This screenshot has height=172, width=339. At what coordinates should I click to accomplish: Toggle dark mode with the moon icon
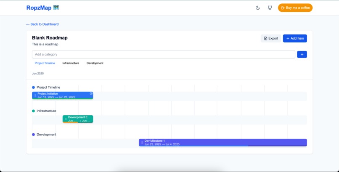point(257,8)
